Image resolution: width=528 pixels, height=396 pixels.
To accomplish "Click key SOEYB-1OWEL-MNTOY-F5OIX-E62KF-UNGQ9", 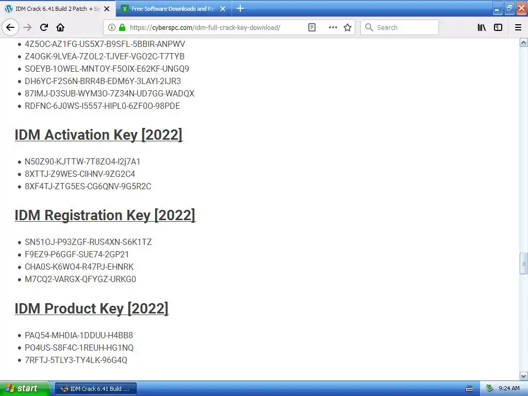I will click(x=107, y=69).
